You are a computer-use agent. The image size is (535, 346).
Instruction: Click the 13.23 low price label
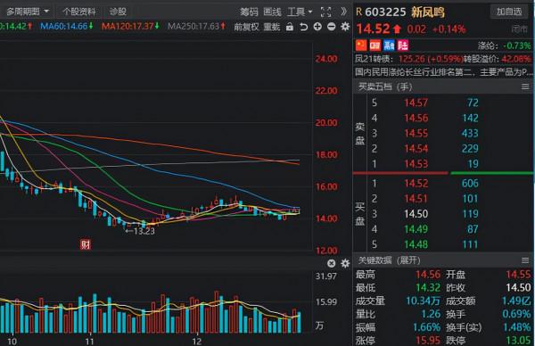144,231
